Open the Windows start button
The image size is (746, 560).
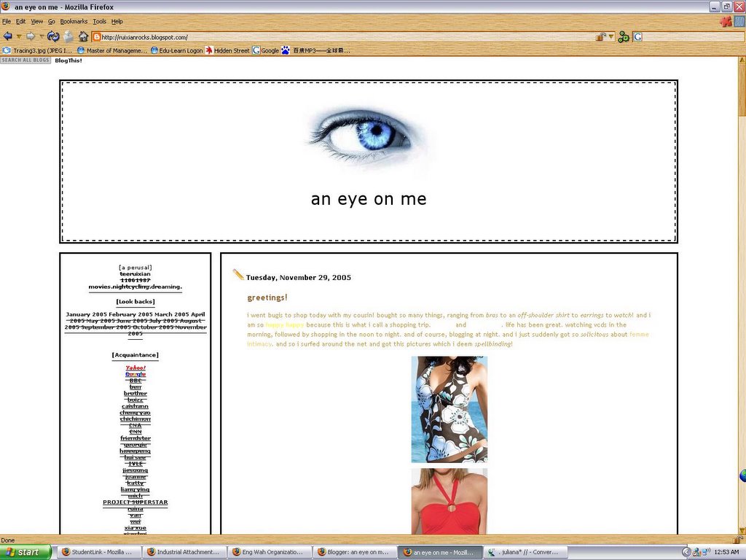tap(25, 552)
